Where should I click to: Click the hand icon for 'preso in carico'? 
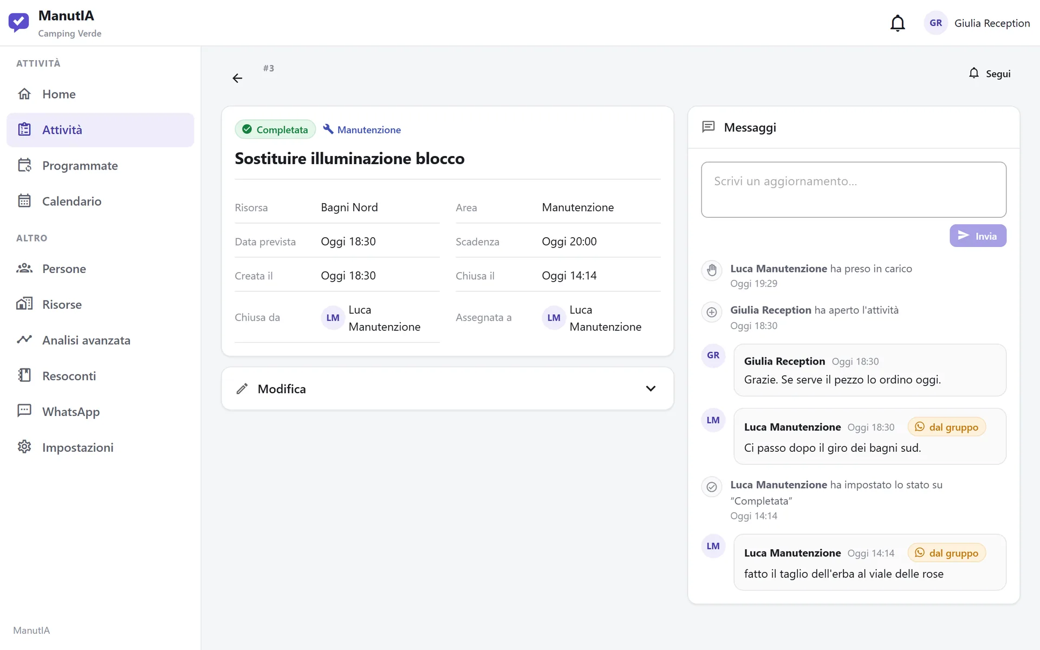point(711,270)
